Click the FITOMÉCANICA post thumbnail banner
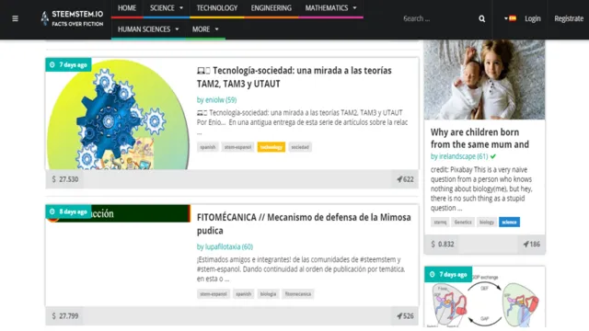This screenshot has width=589, height=331. pyautogui.click(x=118, y=213)
